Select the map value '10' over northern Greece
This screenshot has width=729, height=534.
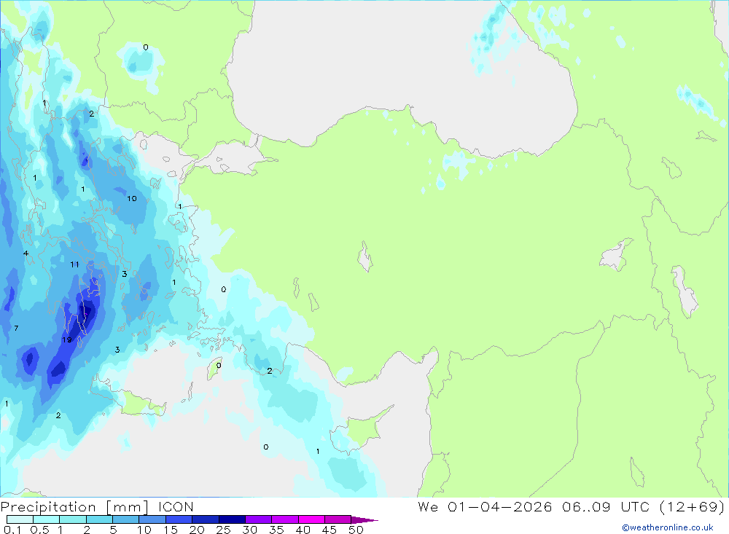coord(132,198)
